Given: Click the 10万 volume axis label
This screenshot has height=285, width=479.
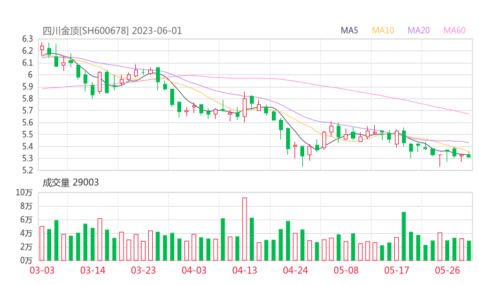Looking at the screenshot, I should (24, 192).
